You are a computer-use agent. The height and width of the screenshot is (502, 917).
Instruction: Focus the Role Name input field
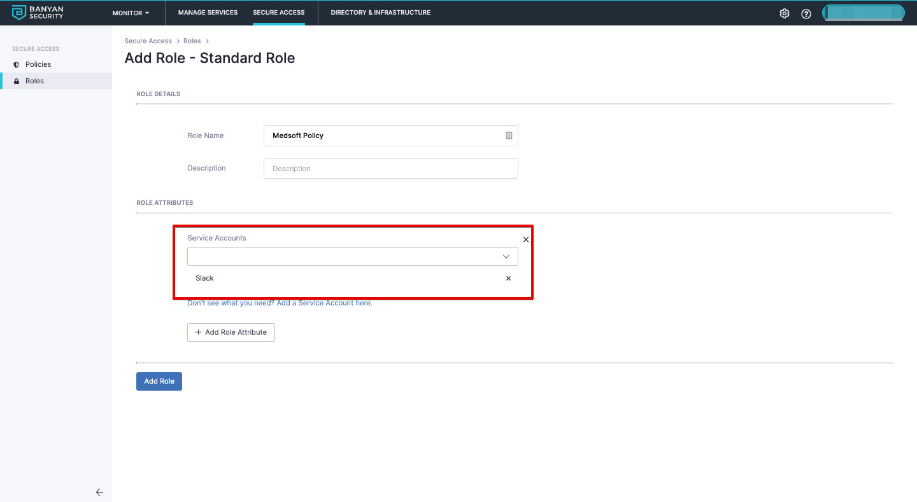(391, 136)
